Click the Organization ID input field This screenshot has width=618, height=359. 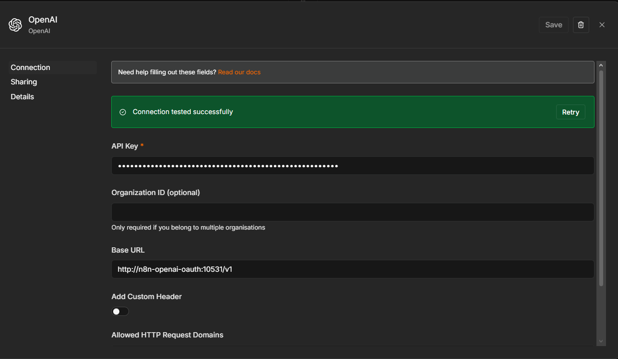coord(353,212)
